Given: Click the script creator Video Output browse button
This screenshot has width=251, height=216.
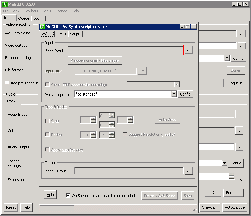Looking at the screenshot, I should pyautogui.click(x=189, y=171).
